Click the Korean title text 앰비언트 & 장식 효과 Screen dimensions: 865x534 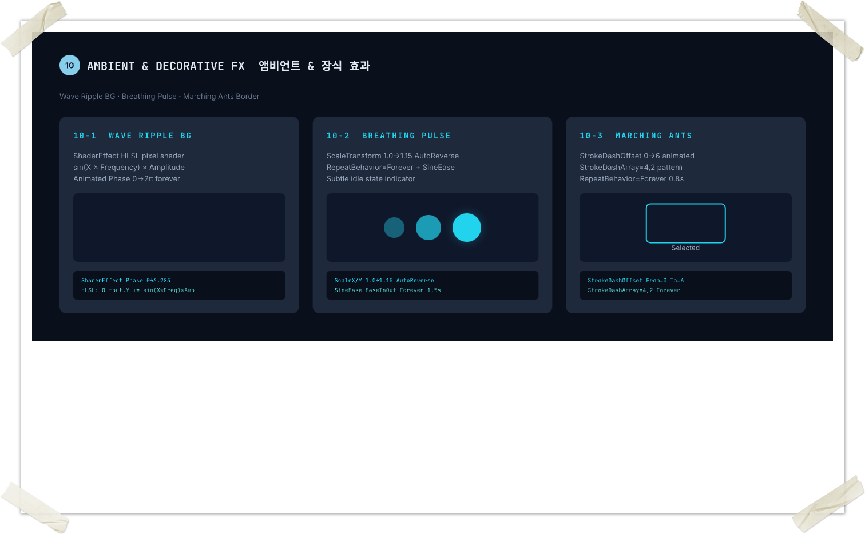click(314, 66)
